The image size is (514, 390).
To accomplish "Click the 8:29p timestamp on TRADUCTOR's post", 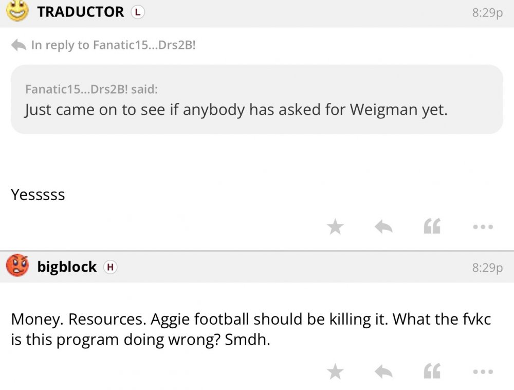I will (x=487, y=12).
